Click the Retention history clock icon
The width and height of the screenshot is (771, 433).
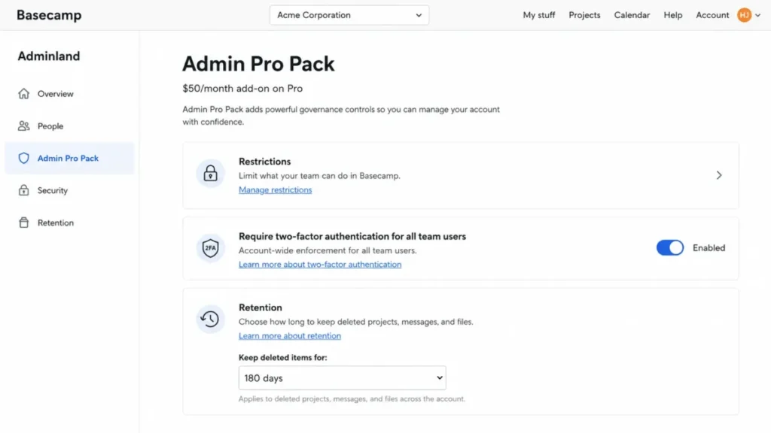click(x=211, y=319)
